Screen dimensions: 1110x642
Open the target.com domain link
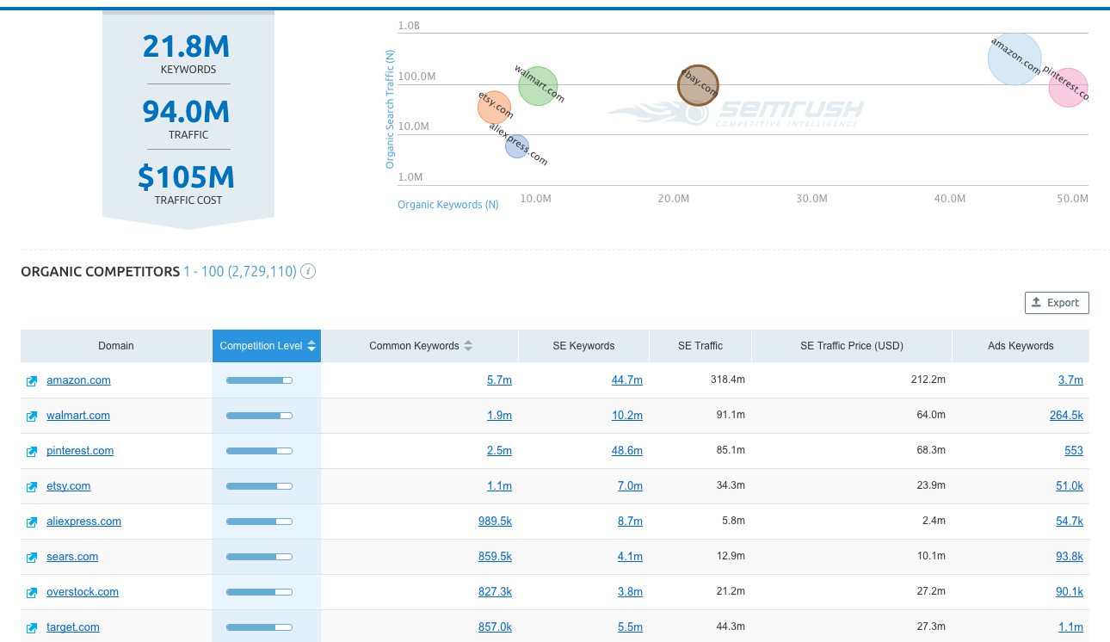point(73,627)
